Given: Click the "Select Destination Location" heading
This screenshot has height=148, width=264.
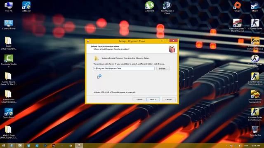Looking at the screenshot, I should click(x=105, y=46).
